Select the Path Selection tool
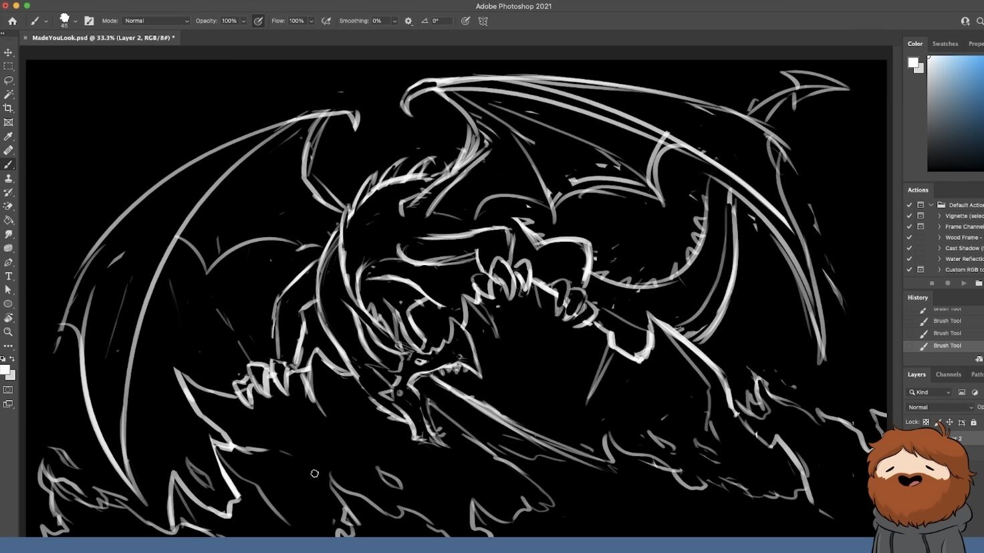 8,290
